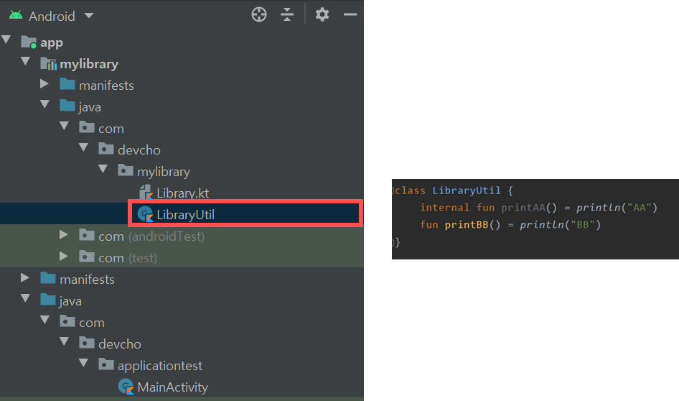Hide the project panel with the minus icon
Viewport: 679px width, 401px height.
pos(350,15)
